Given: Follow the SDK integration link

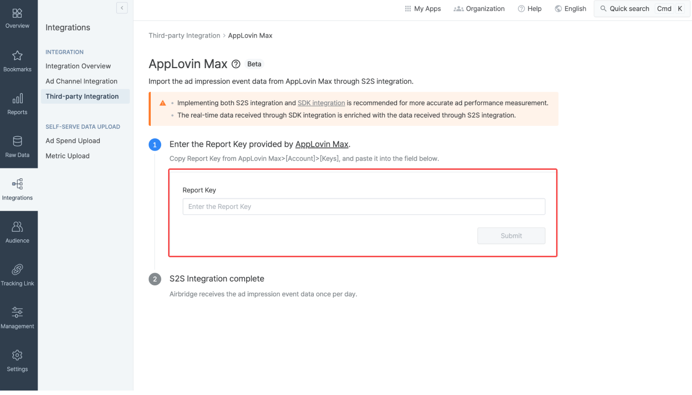Looking at the screenshot, I should point(321,103).
